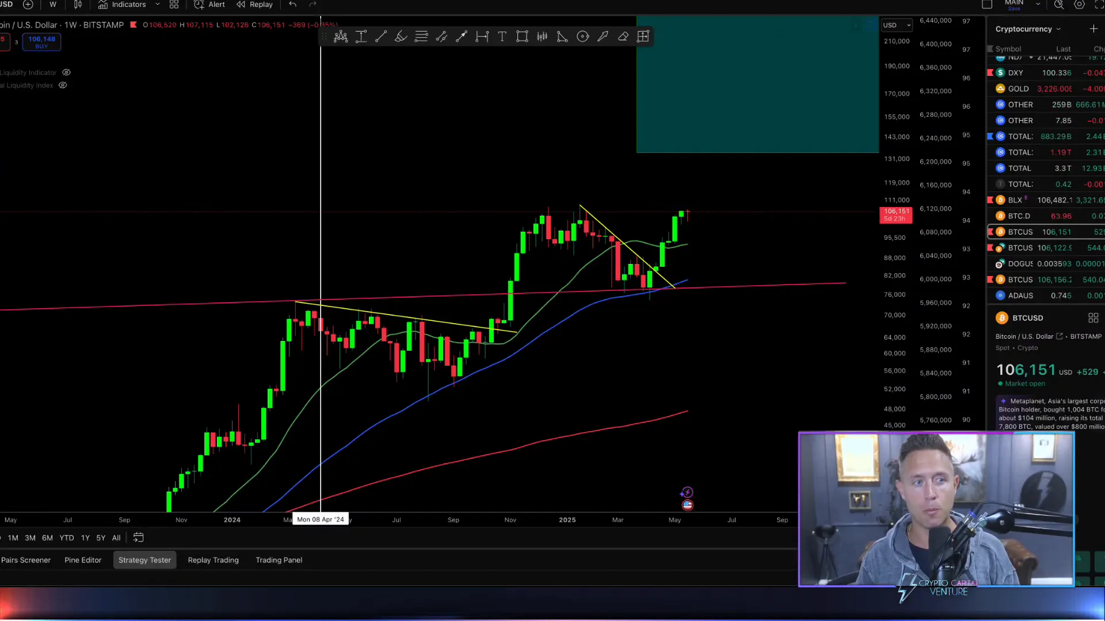The image size is (1105, 621).
Task: Open chart settings hexagon icon
Action: pos(1080,5)
